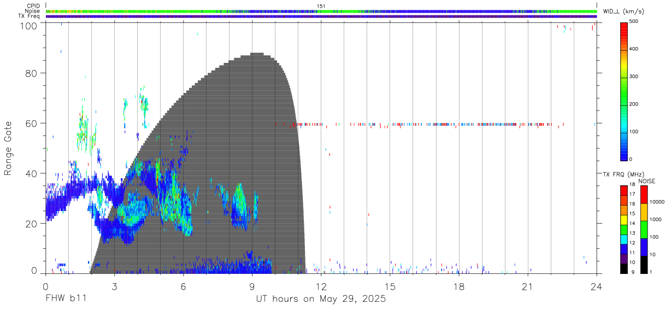Click the noise level color legend bar
Screen dimensions: 671x310
tap(644, 229)
